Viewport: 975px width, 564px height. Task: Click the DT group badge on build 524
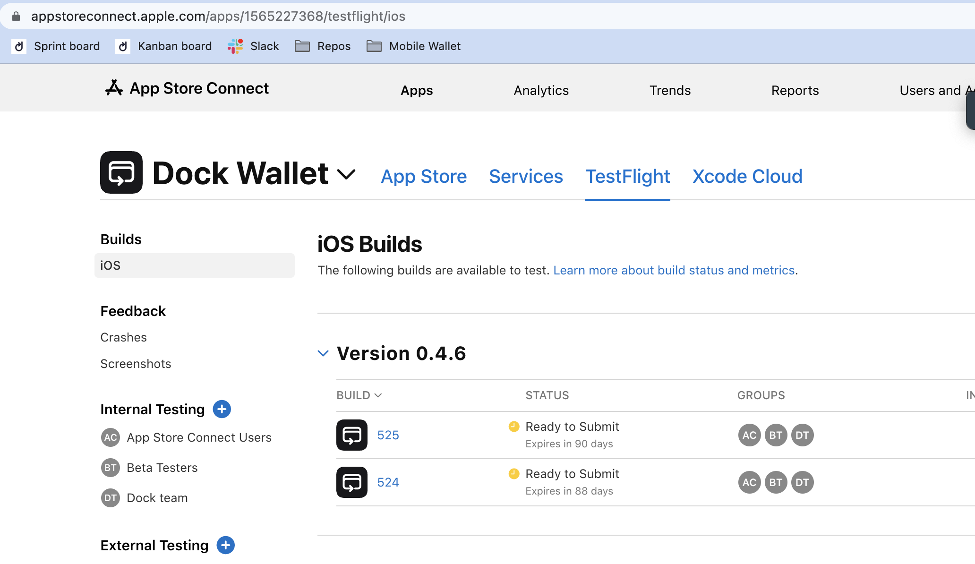point(803,482)
